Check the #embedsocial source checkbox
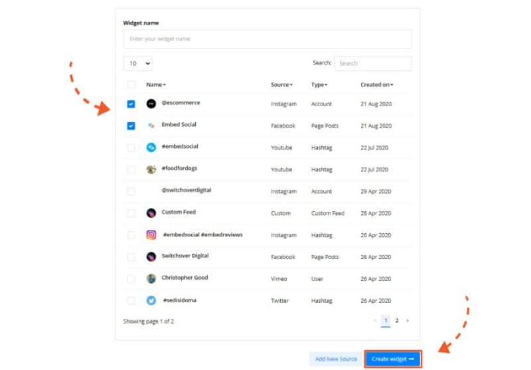The width and height of the screenshot is (531, 370). (131, 147)
